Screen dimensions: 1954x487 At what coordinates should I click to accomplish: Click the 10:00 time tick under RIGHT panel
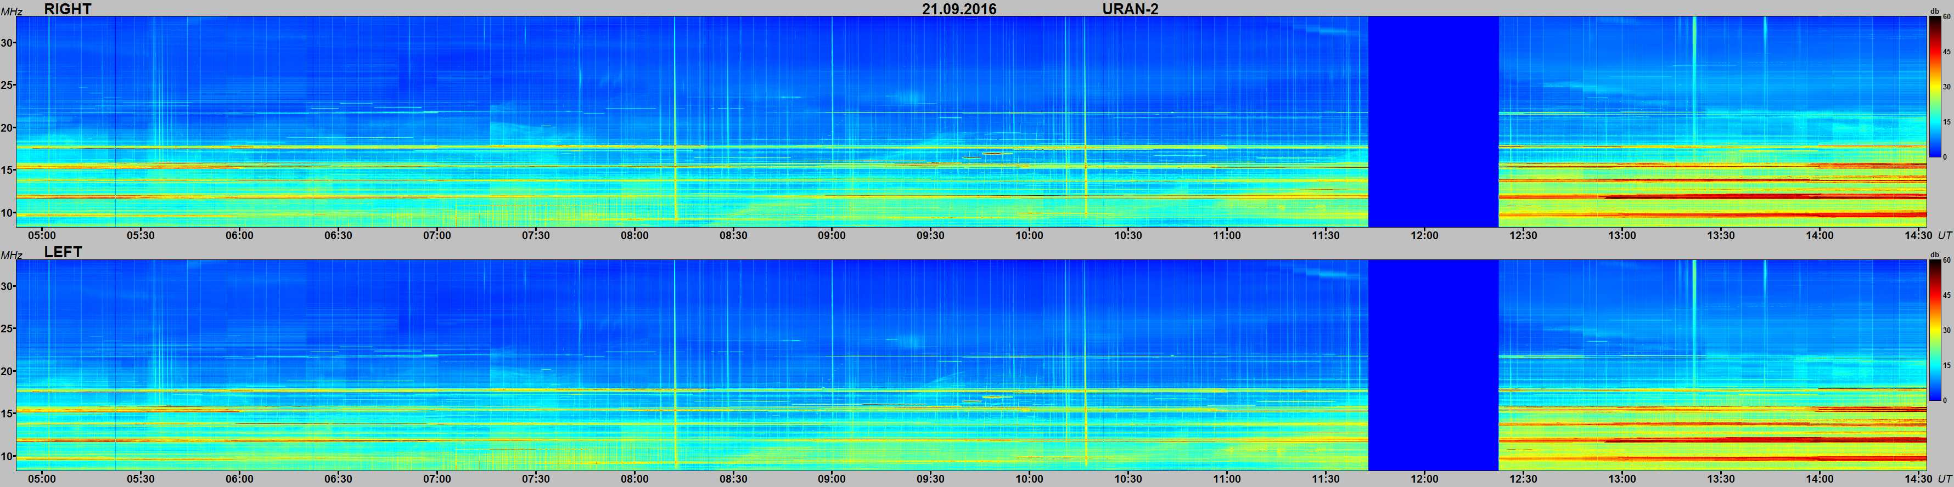click(x=1029, y=235)
